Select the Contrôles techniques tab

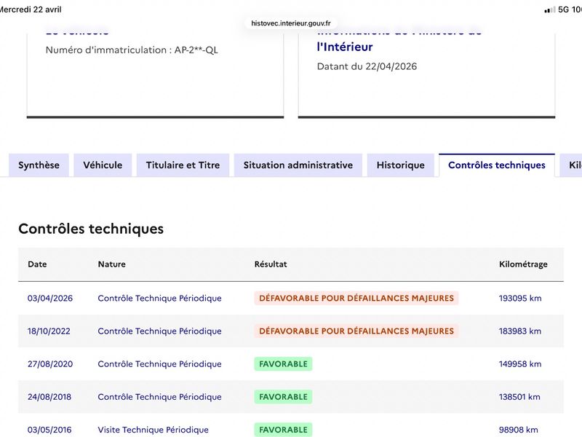point(497,165)
